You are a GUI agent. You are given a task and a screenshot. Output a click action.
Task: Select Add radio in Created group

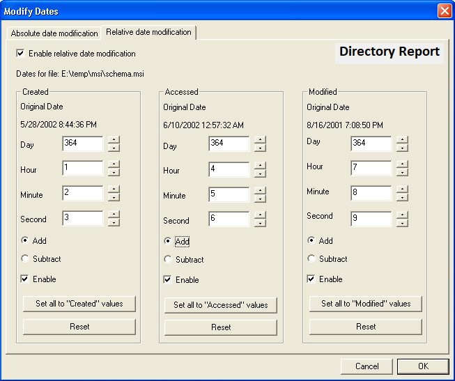coord(26,241)
